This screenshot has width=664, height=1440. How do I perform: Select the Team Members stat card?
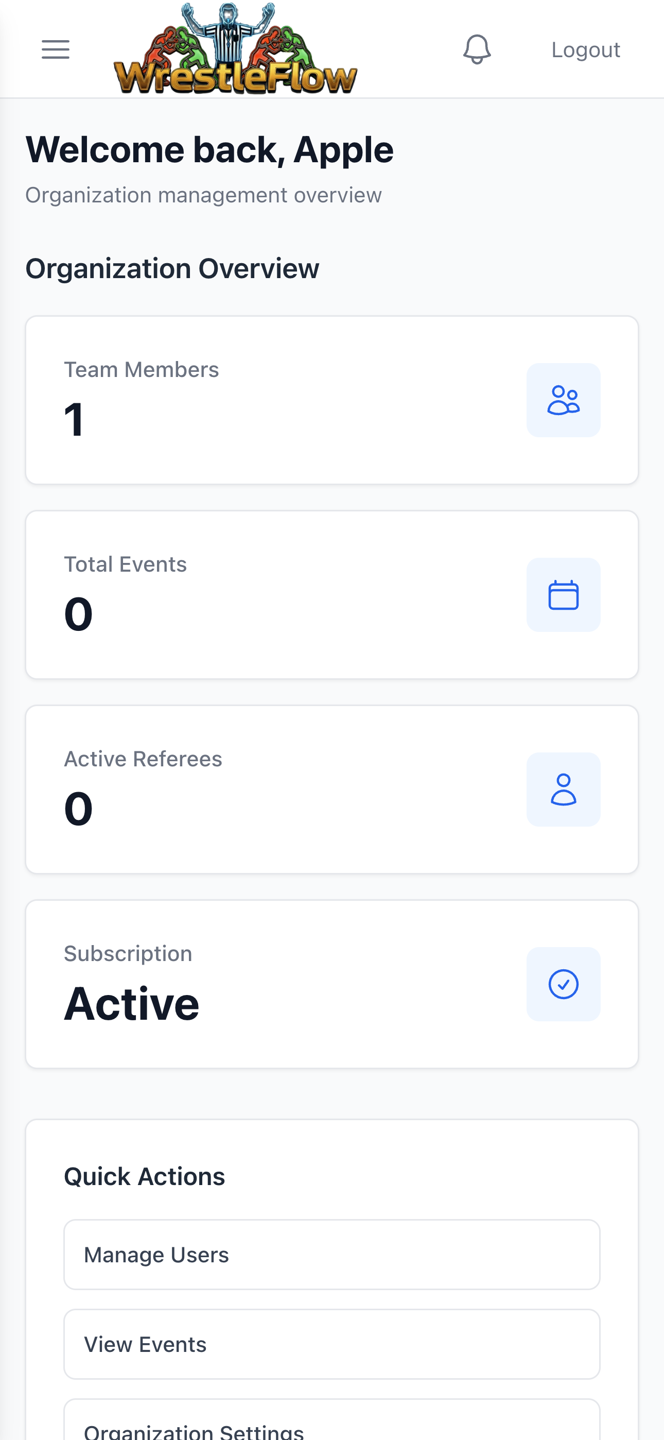coord(332,400)
